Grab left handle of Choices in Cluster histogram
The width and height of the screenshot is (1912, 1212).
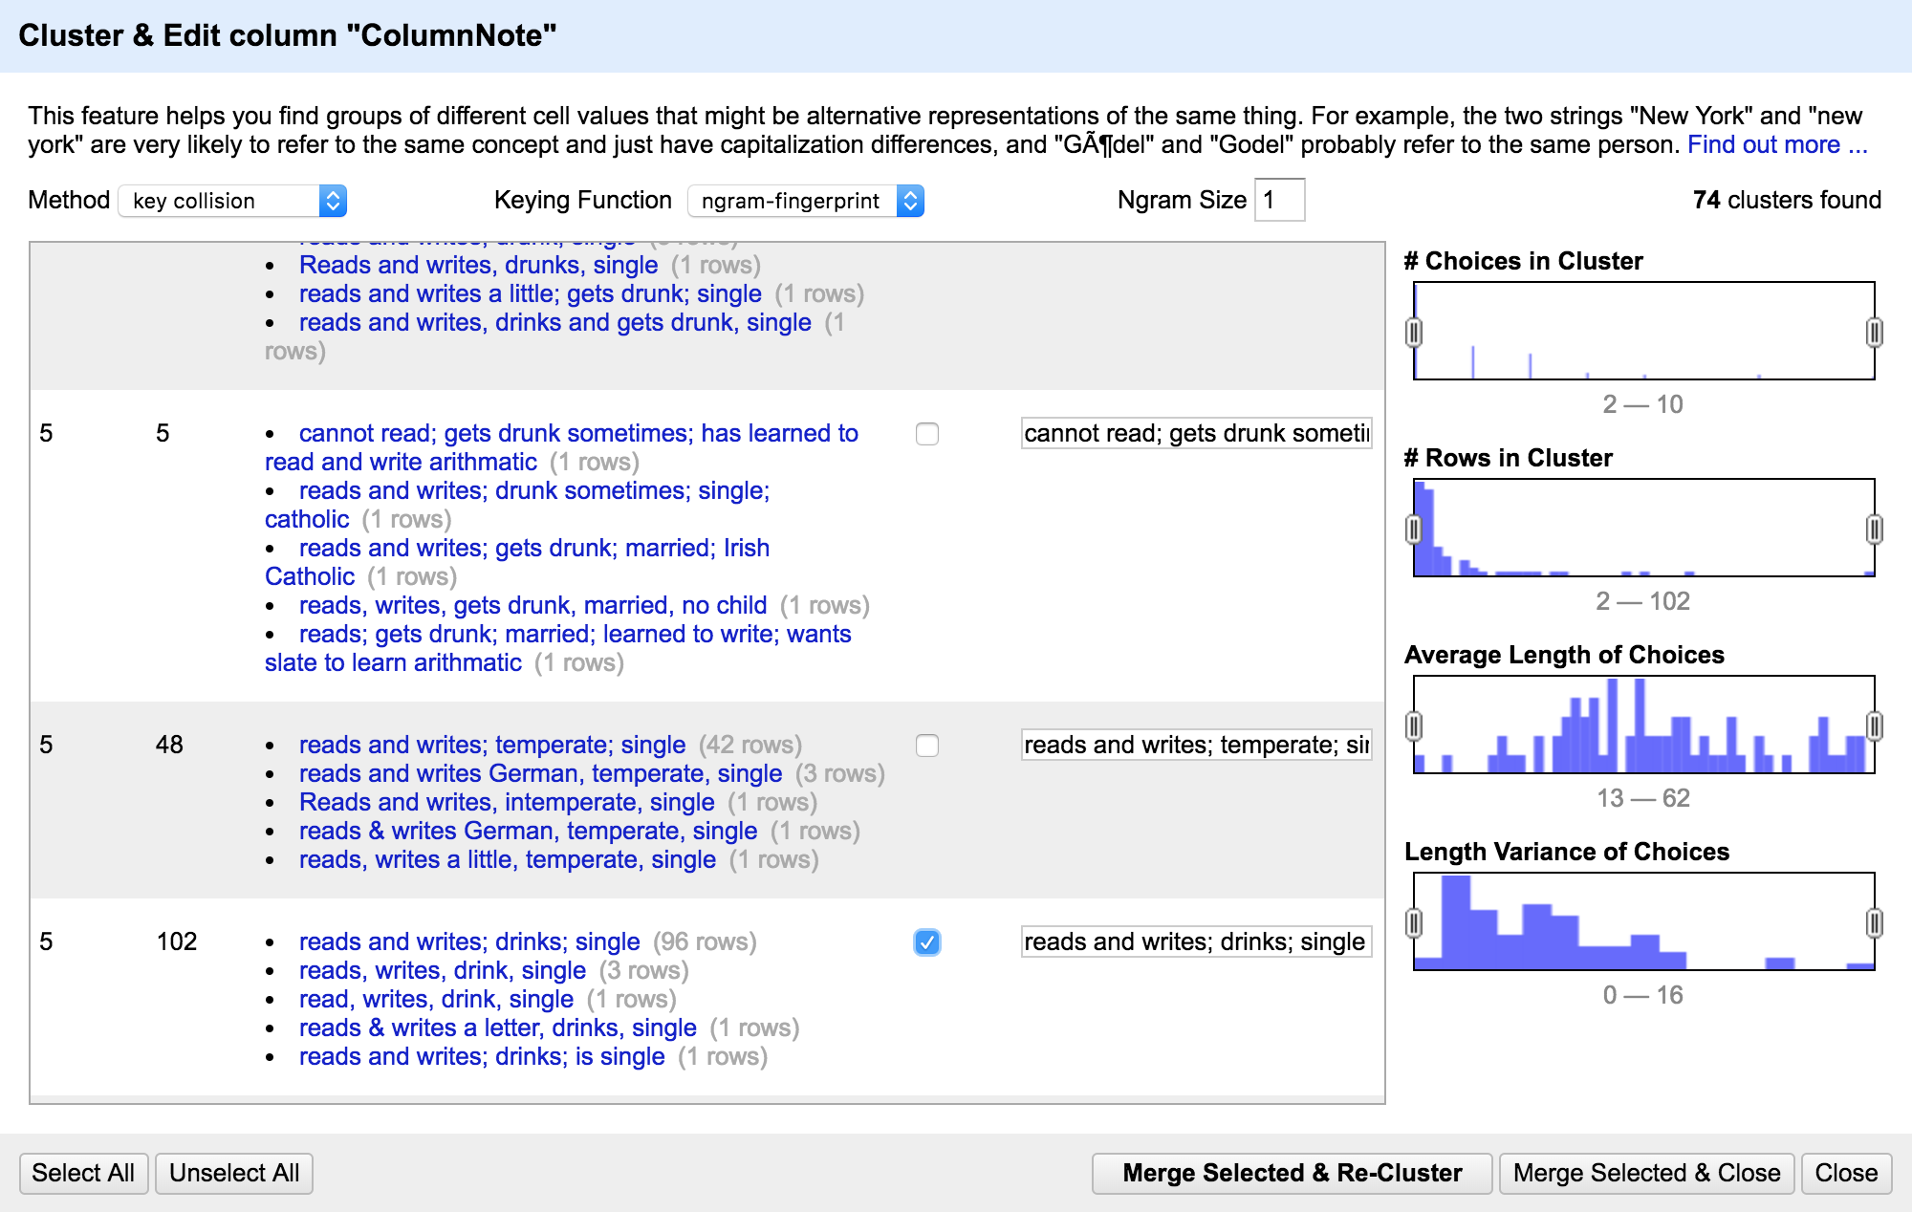(x=1414, y=333)
